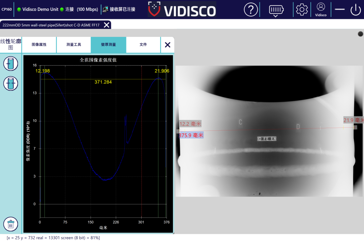Click the 21.9 毫米 measurement label on the radiograph
Image resolution: width=364 pixels, height=242 pixels.
354,120
